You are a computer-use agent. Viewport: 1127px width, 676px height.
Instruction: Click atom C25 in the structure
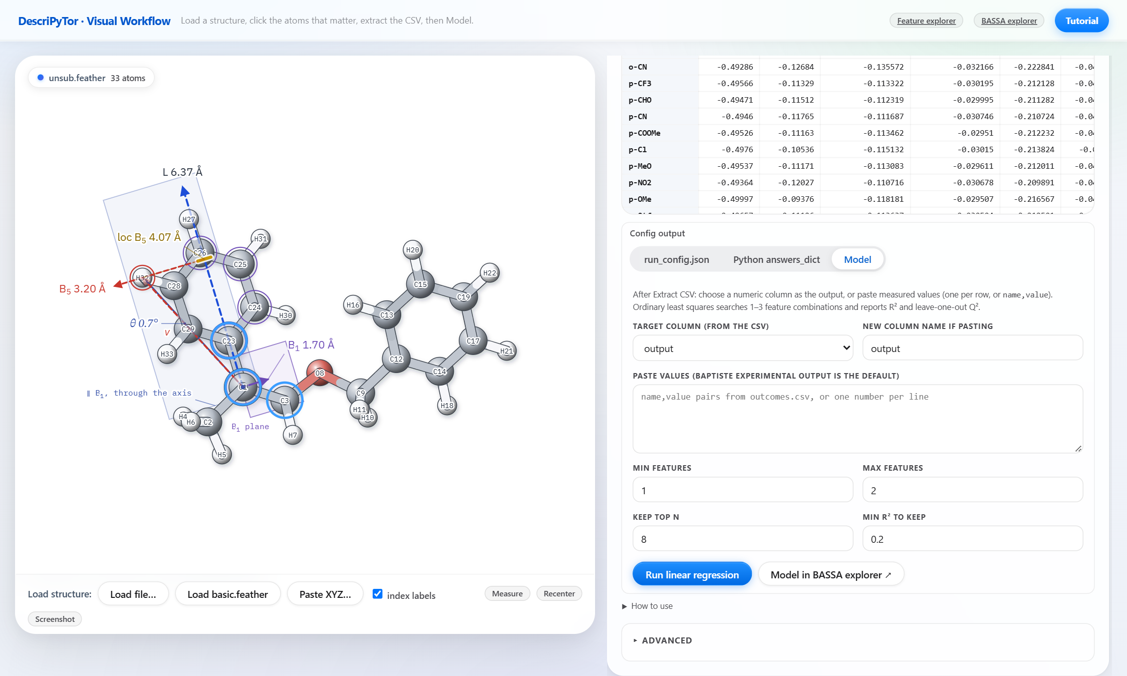[x=240, y=264]
